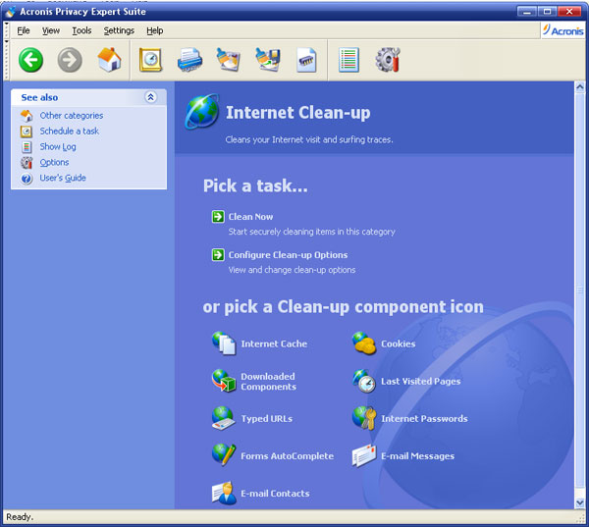The height and width of the screenshot is (527, 589).
Task: Open the Help menu
Action: [x=155, y=30]
